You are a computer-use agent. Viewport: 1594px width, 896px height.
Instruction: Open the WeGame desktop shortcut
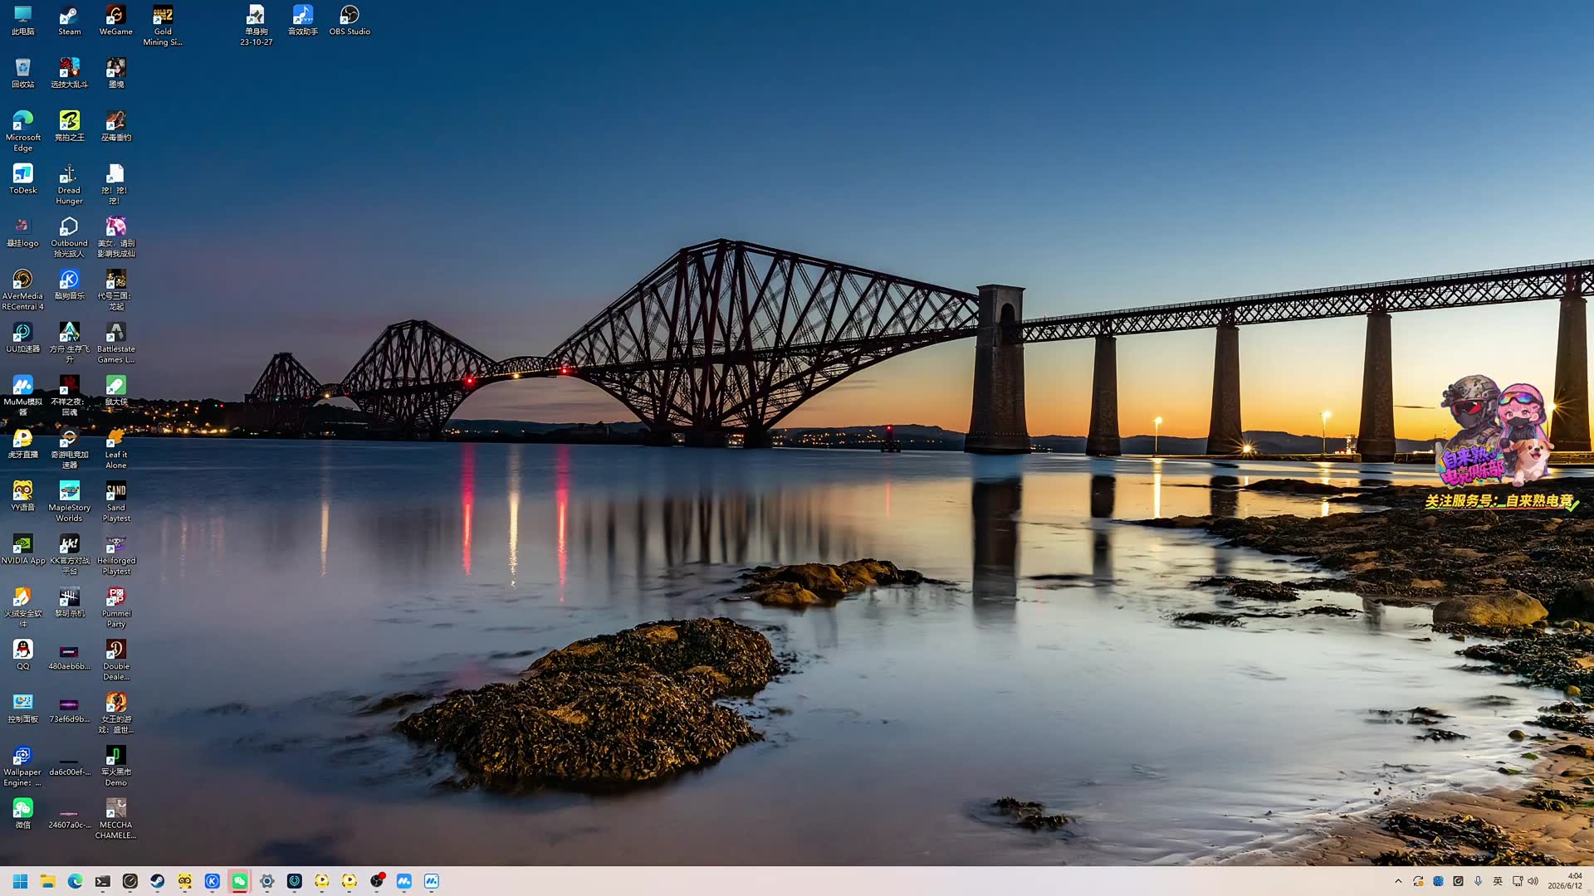[115, 21]
